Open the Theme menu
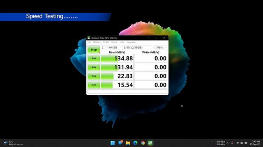The height and width of the screenshot is (147, 263). [114, 42]
